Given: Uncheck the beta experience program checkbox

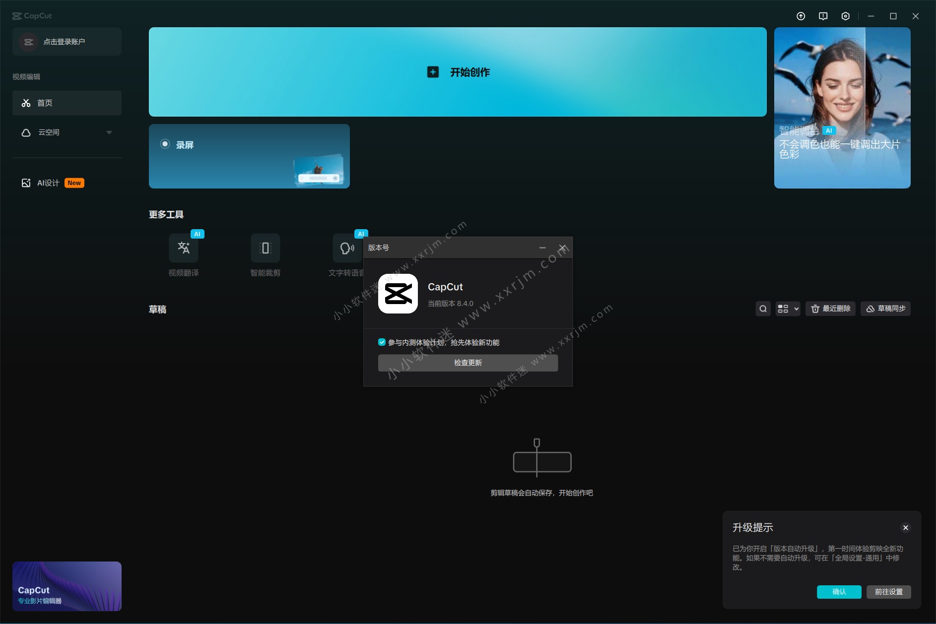Looking at the screenshot, I should click(382, 342).
